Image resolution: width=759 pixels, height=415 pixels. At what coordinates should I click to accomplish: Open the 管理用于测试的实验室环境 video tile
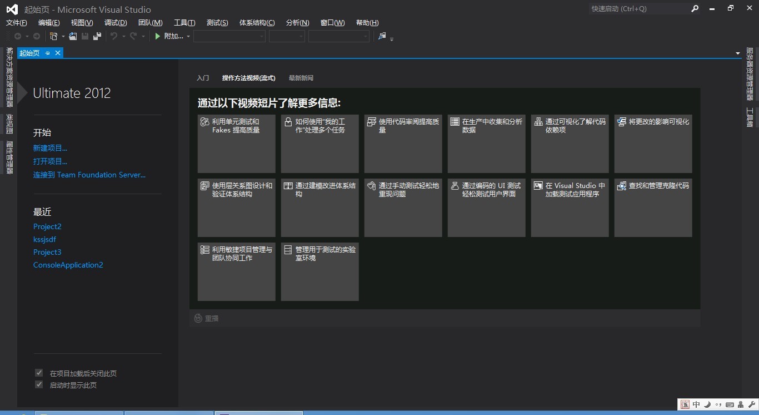[x=319, y=271]
